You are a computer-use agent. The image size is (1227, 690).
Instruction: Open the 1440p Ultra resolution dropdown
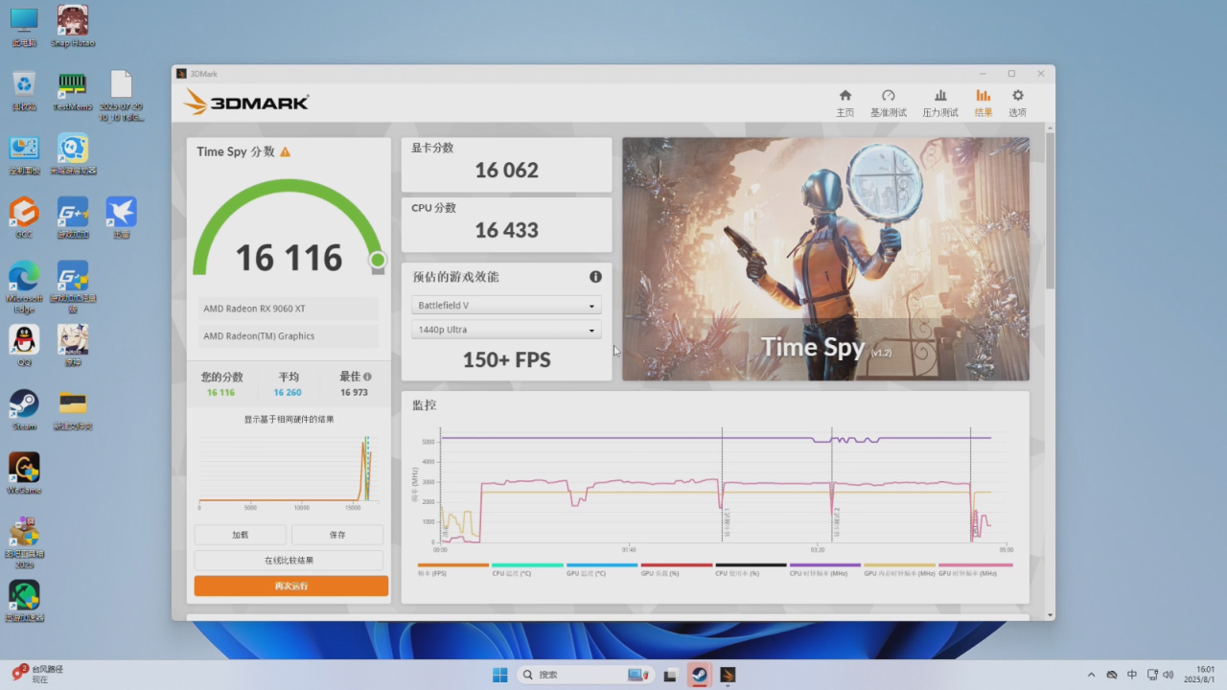pos(506,330)
